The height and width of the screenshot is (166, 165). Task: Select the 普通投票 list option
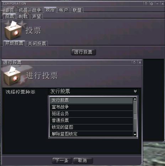tap(91, 121)
